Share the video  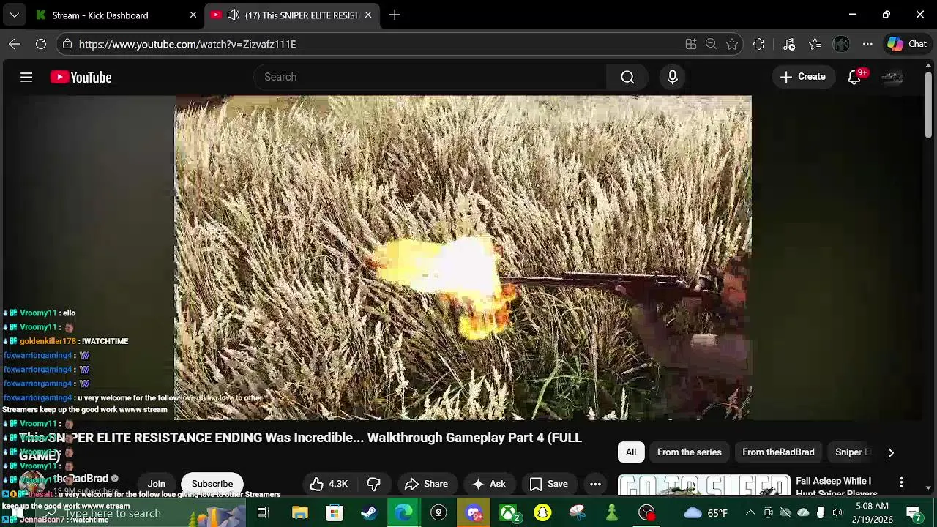click(426, 484)
